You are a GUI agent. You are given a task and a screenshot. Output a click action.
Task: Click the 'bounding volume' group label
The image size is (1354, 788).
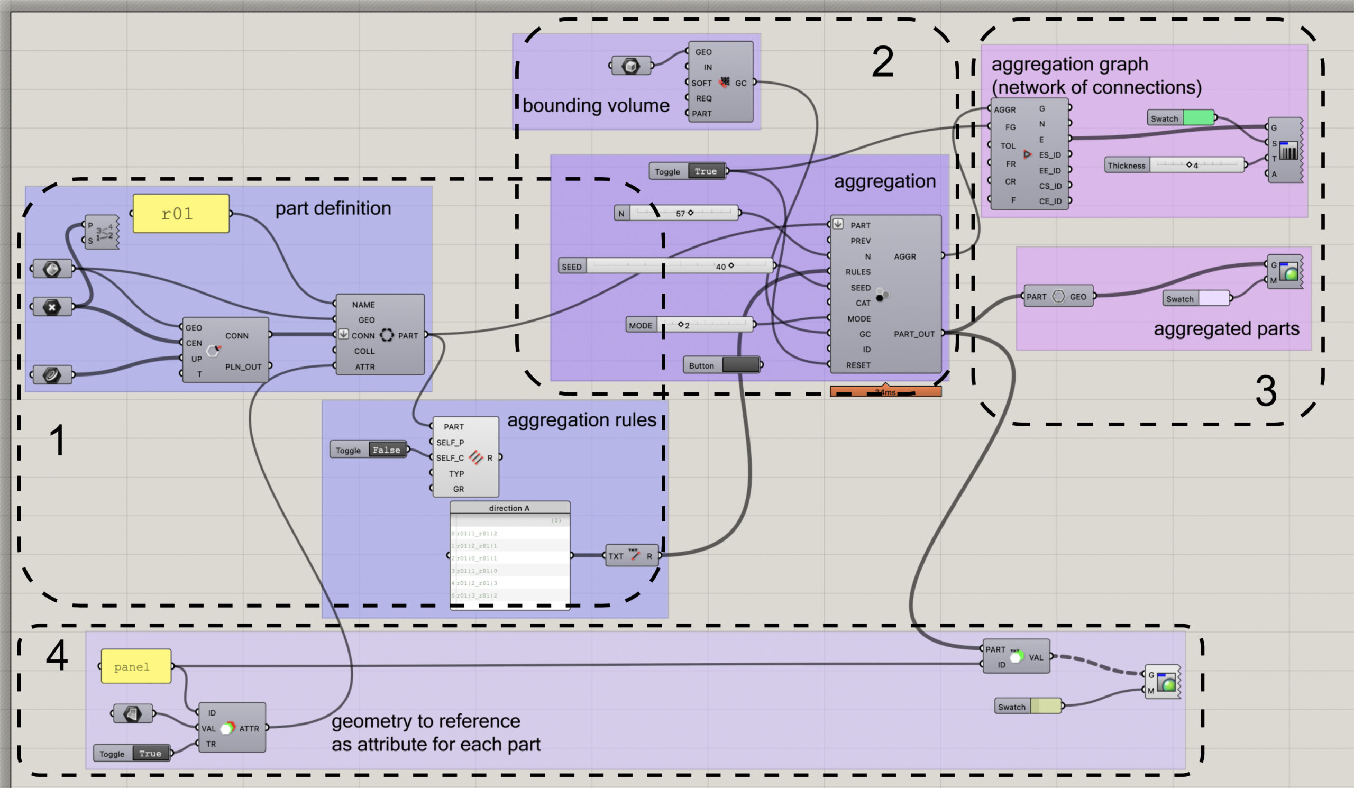point(597,106)
